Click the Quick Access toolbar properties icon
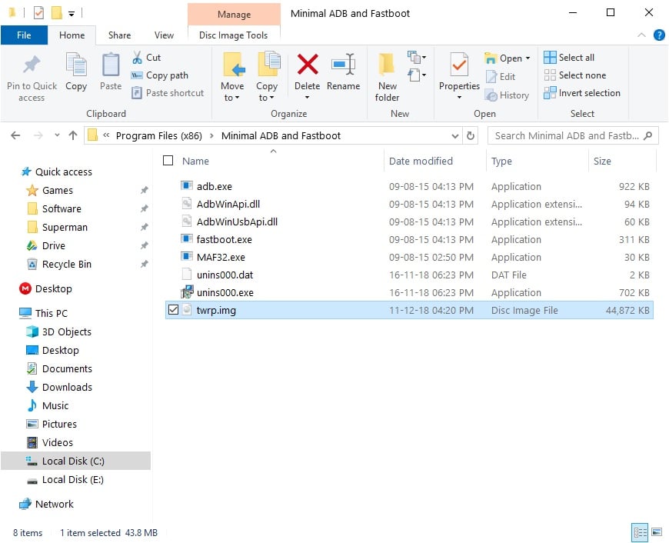 coord(38,13)
